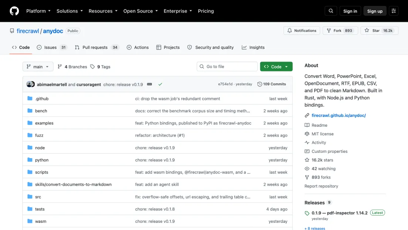This screenshot has height=230, width=408.
Task: Show the + 8 releases link
Action: pyautogui.click(x=315, y=228)
